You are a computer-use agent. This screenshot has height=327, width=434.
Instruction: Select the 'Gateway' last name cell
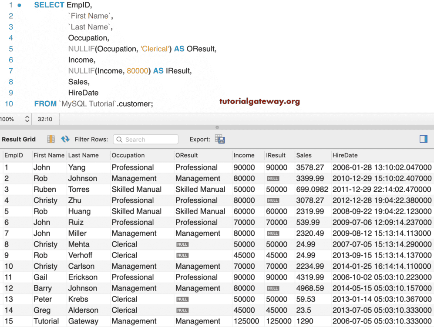83,321
